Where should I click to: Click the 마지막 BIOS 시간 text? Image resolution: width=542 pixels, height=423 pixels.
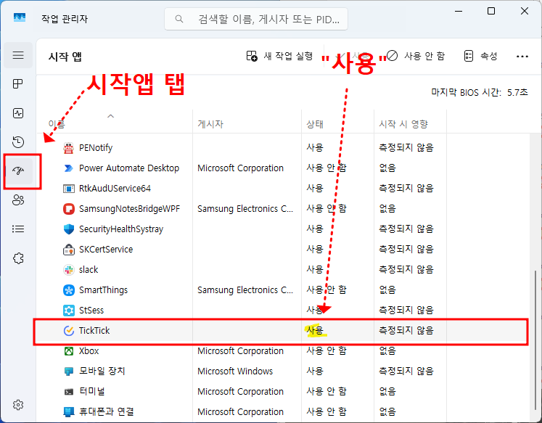pyautogui.click(x=480, y=92)
